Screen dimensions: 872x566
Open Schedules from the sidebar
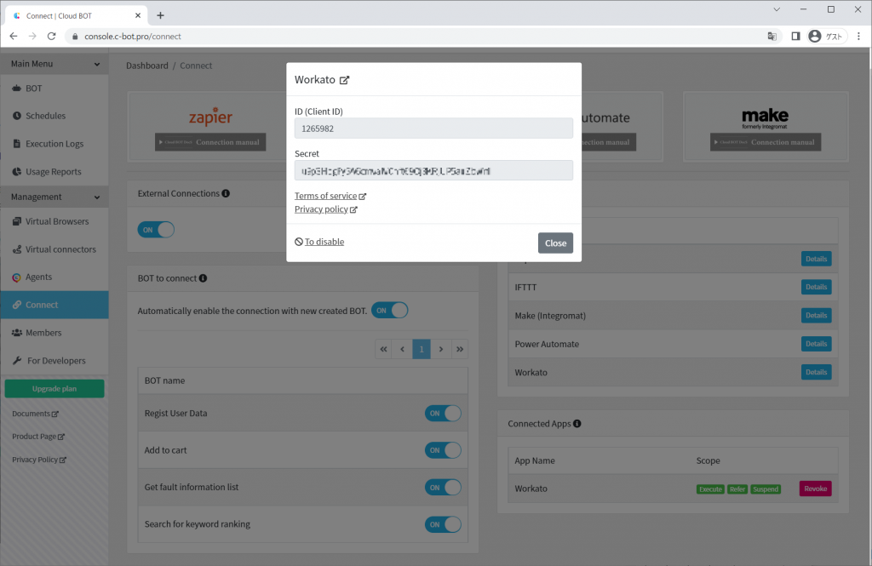click(x=54, y=116)
